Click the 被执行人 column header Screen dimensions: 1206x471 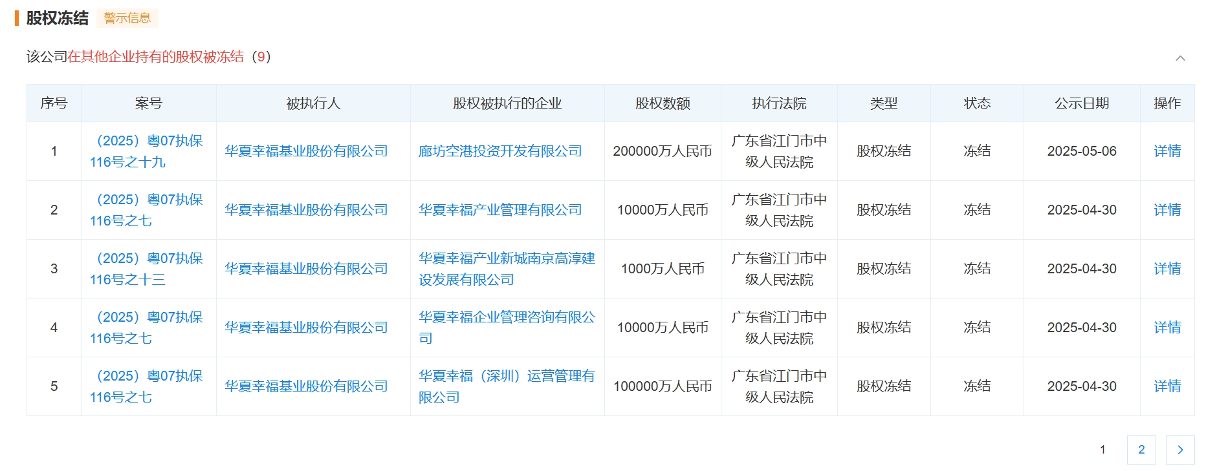pyautogui.click(x=313, y=103)
